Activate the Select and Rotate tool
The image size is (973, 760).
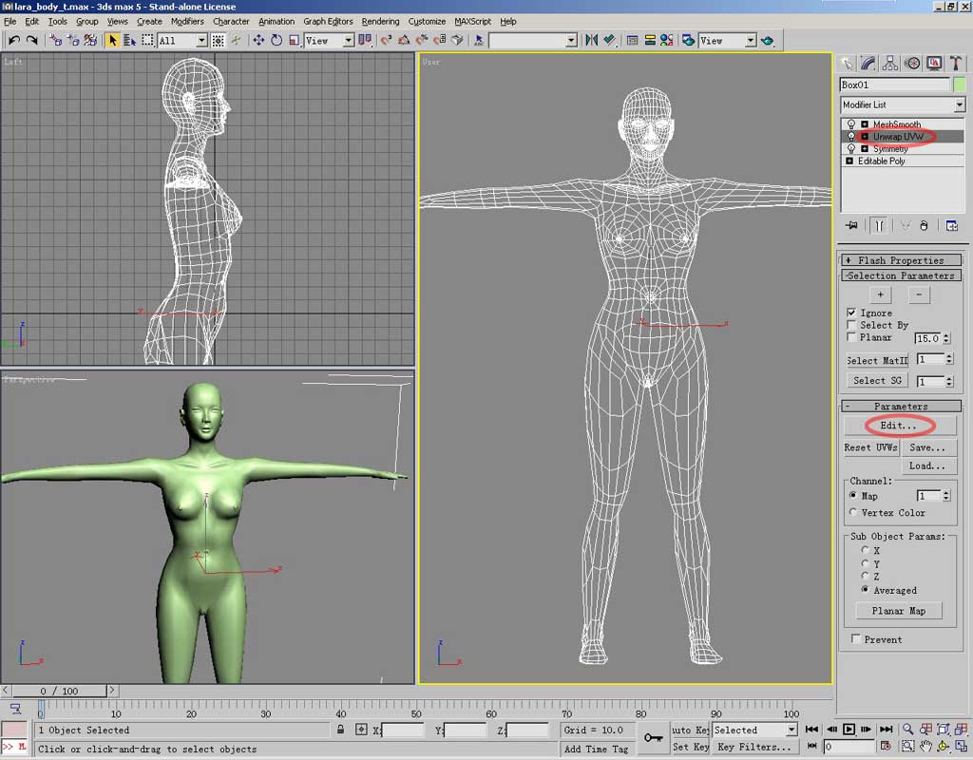[277, 40]
